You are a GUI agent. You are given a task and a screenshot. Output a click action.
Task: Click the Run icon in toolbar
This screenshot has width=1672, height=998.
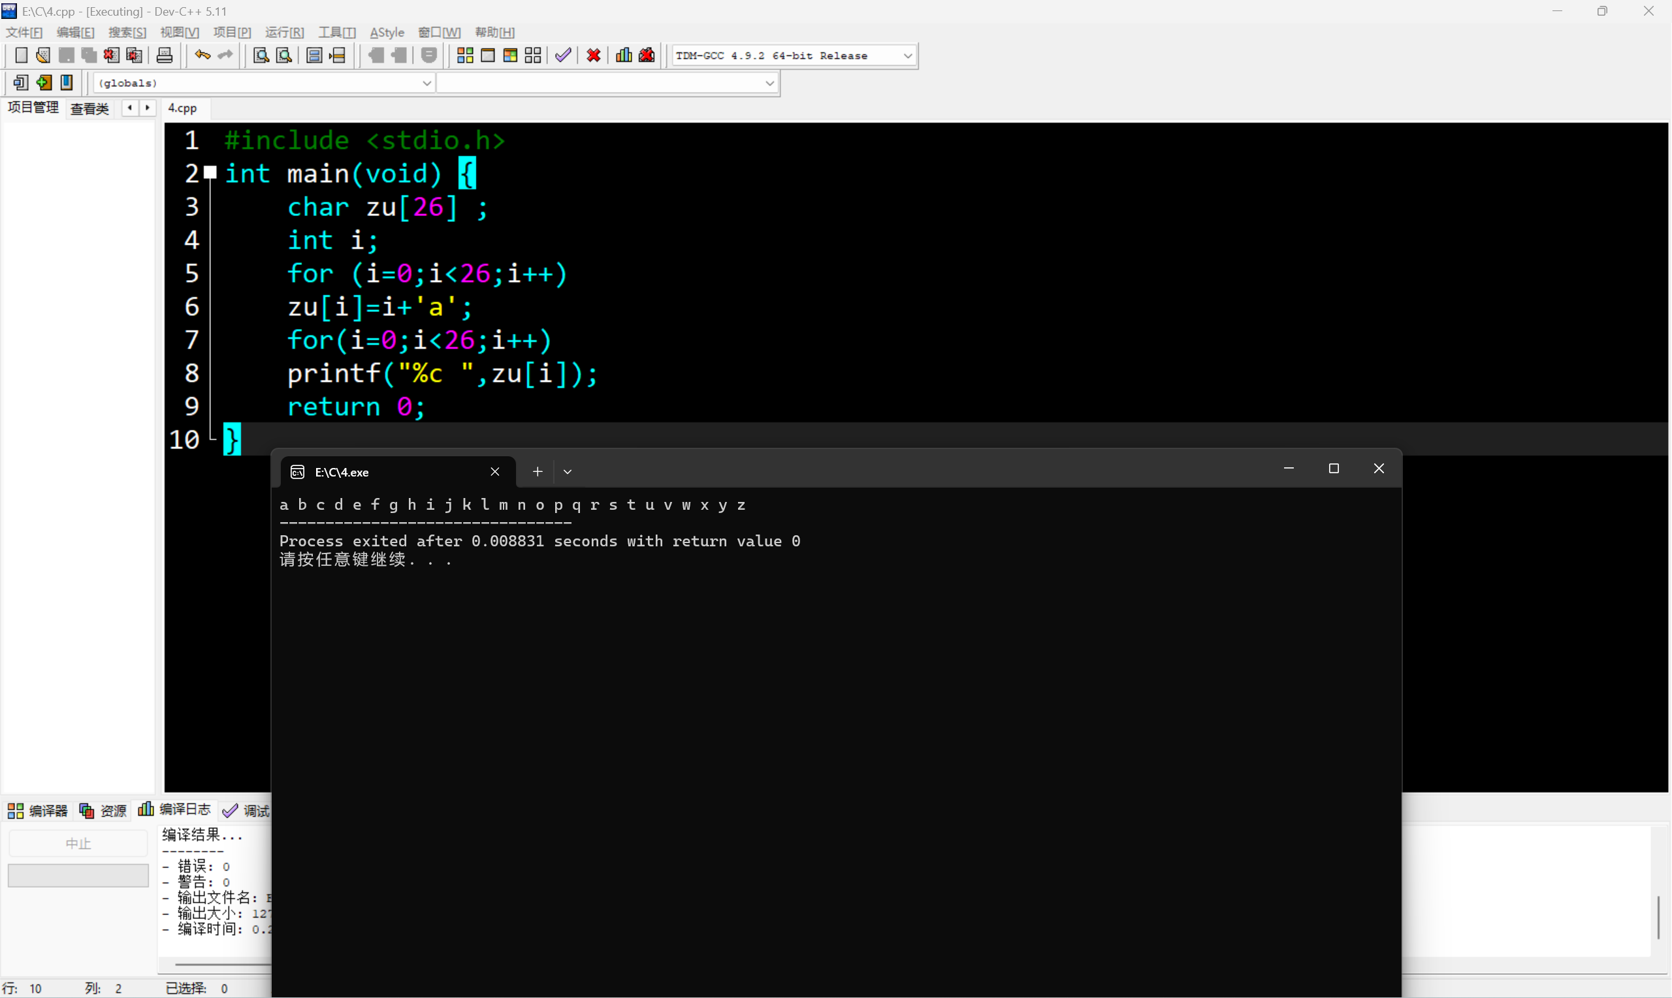pyautogui.click(x=488, y=55)
